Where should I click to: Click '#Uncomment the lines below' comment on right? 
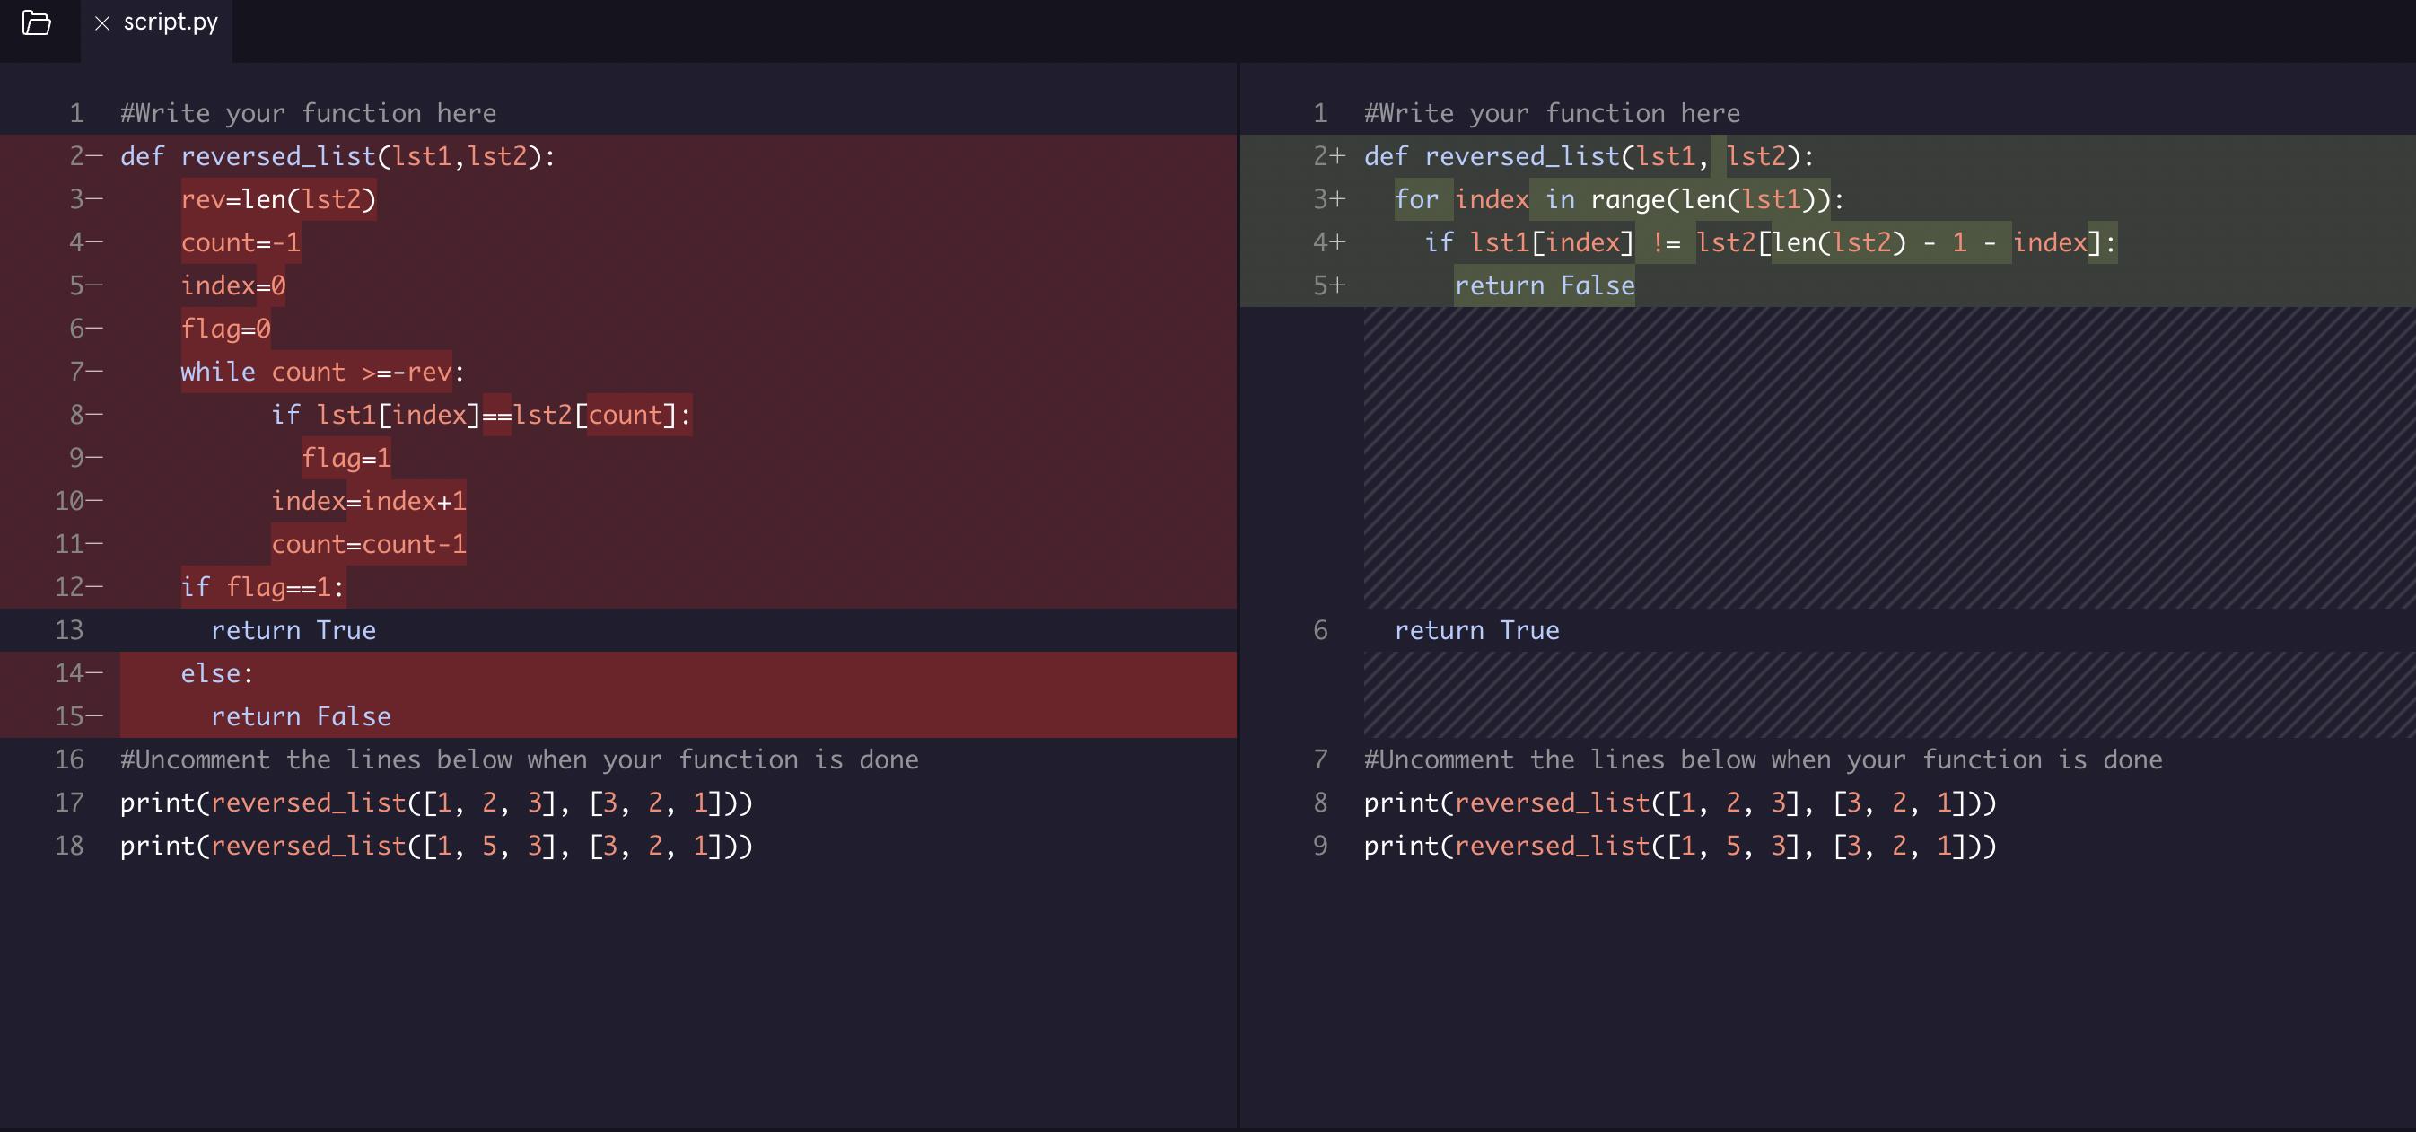(1763, 759)
